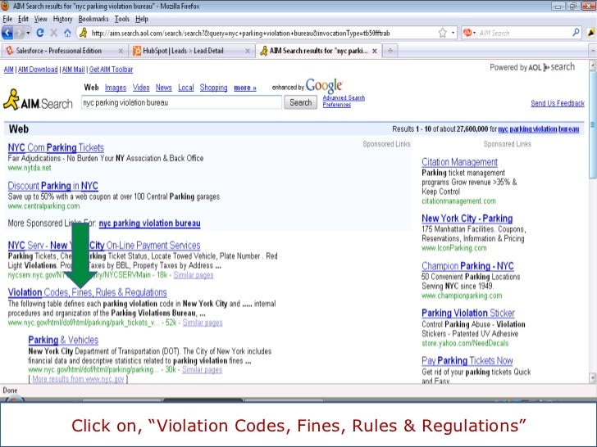This screenshot has width=597, height=447.
Task: Open the NYC Serv On-Line Payment Services result
Action: 104,246
